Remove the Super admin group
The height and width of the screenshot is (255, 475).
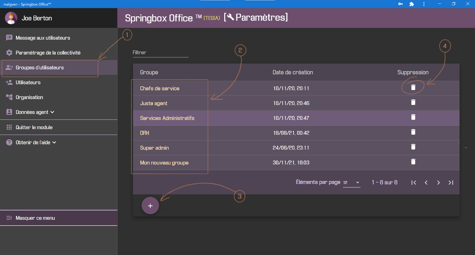[413, 147]
